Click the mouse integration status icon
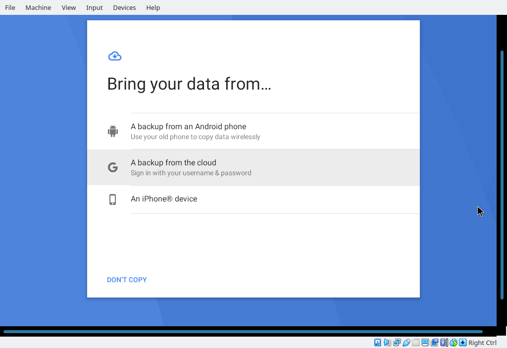507x348 pixels. pyautogui.click(x=454, y=342)
